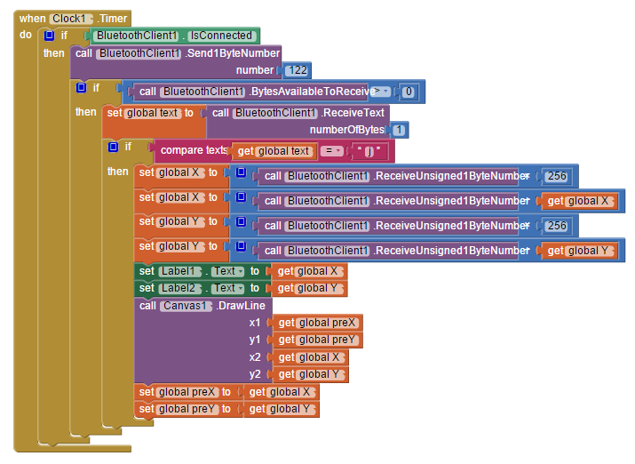Open Clock1 component dropdown in Timer event
The image size is (635, 464).
71,19
